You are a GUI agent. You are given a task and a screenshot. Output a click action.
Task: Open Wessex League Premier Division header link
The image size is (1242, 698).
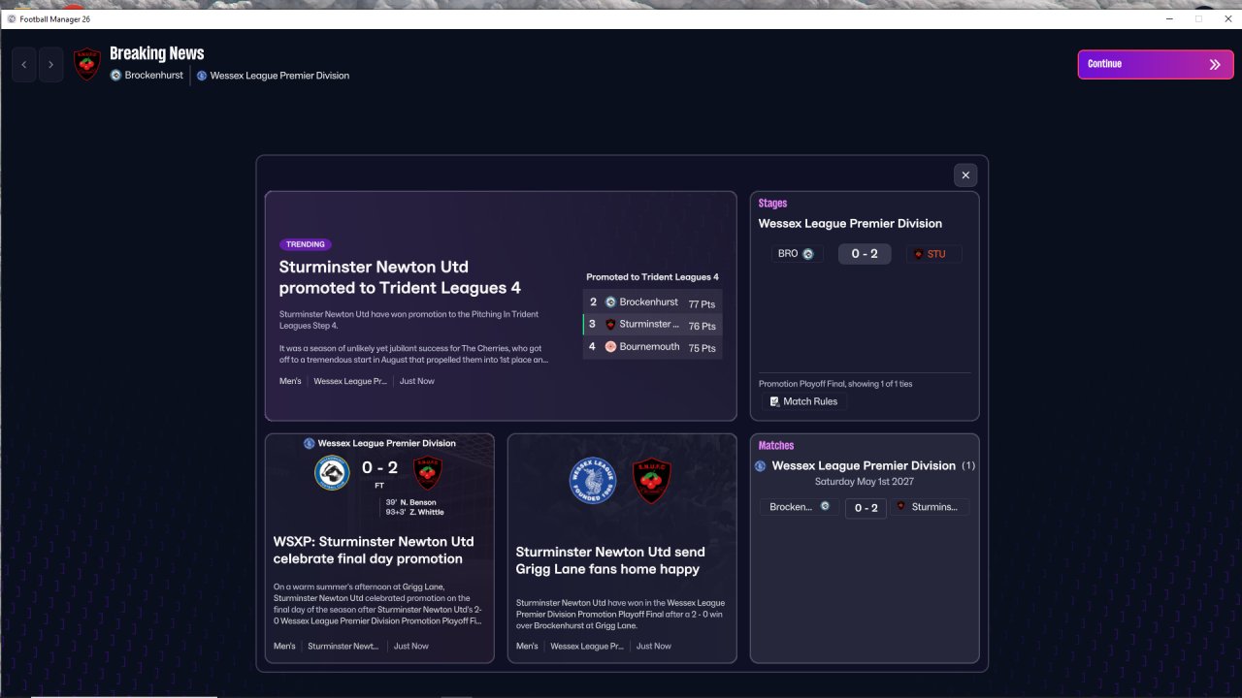tap(279, 76)
